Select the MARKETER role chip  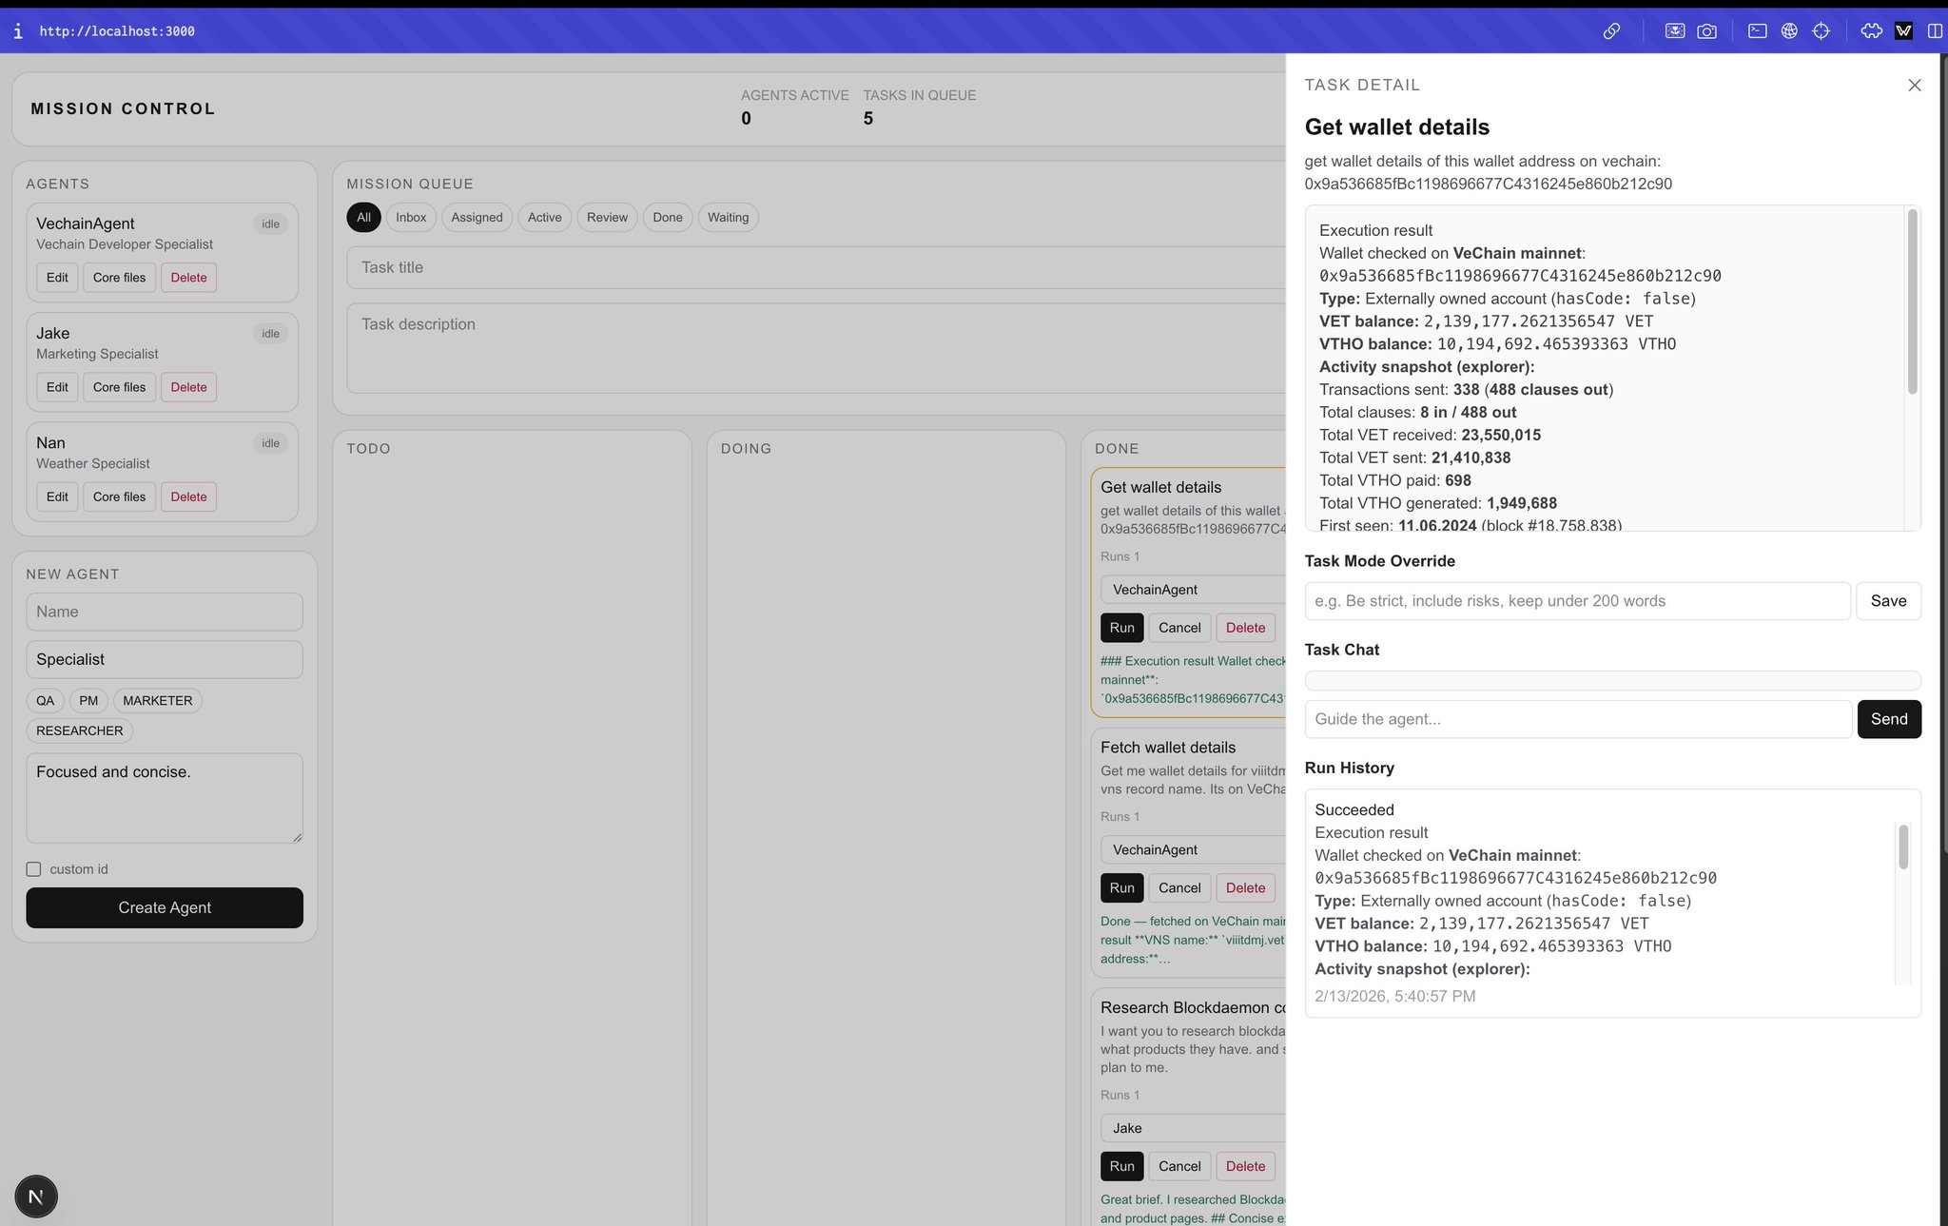157,701
